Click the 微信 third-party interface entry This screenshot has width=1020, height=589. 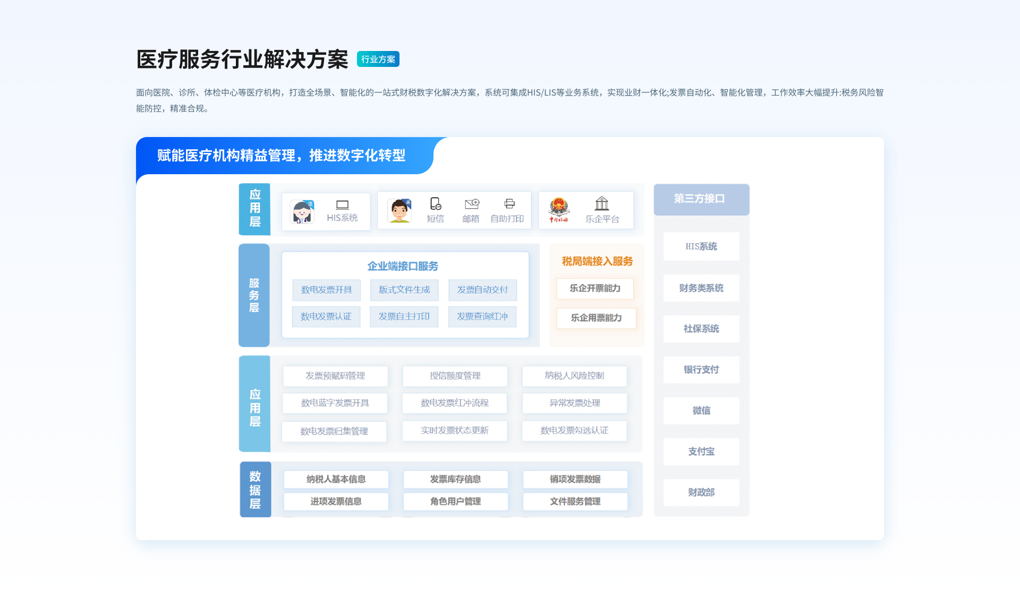701,411
